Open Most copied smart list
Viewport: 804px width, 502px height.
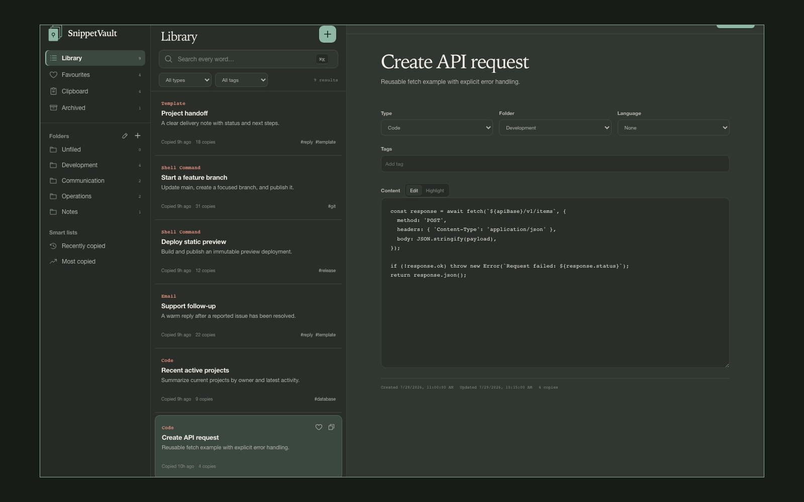click(95, 262)
